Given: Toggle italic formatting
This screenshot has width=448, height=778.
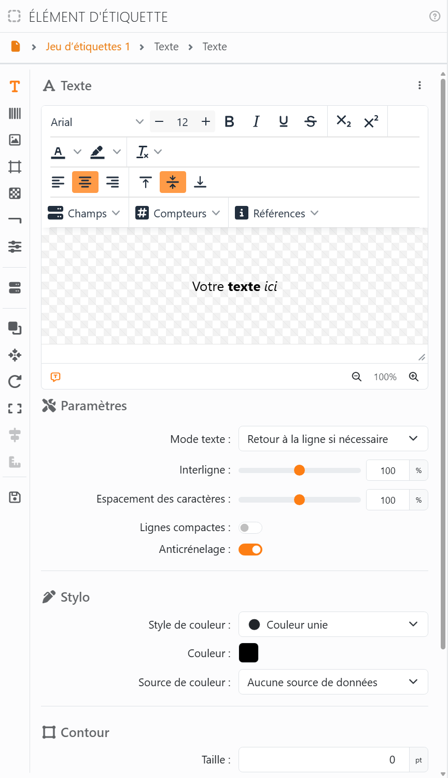Looking at the screenshot, I should (x=256, y=122).
